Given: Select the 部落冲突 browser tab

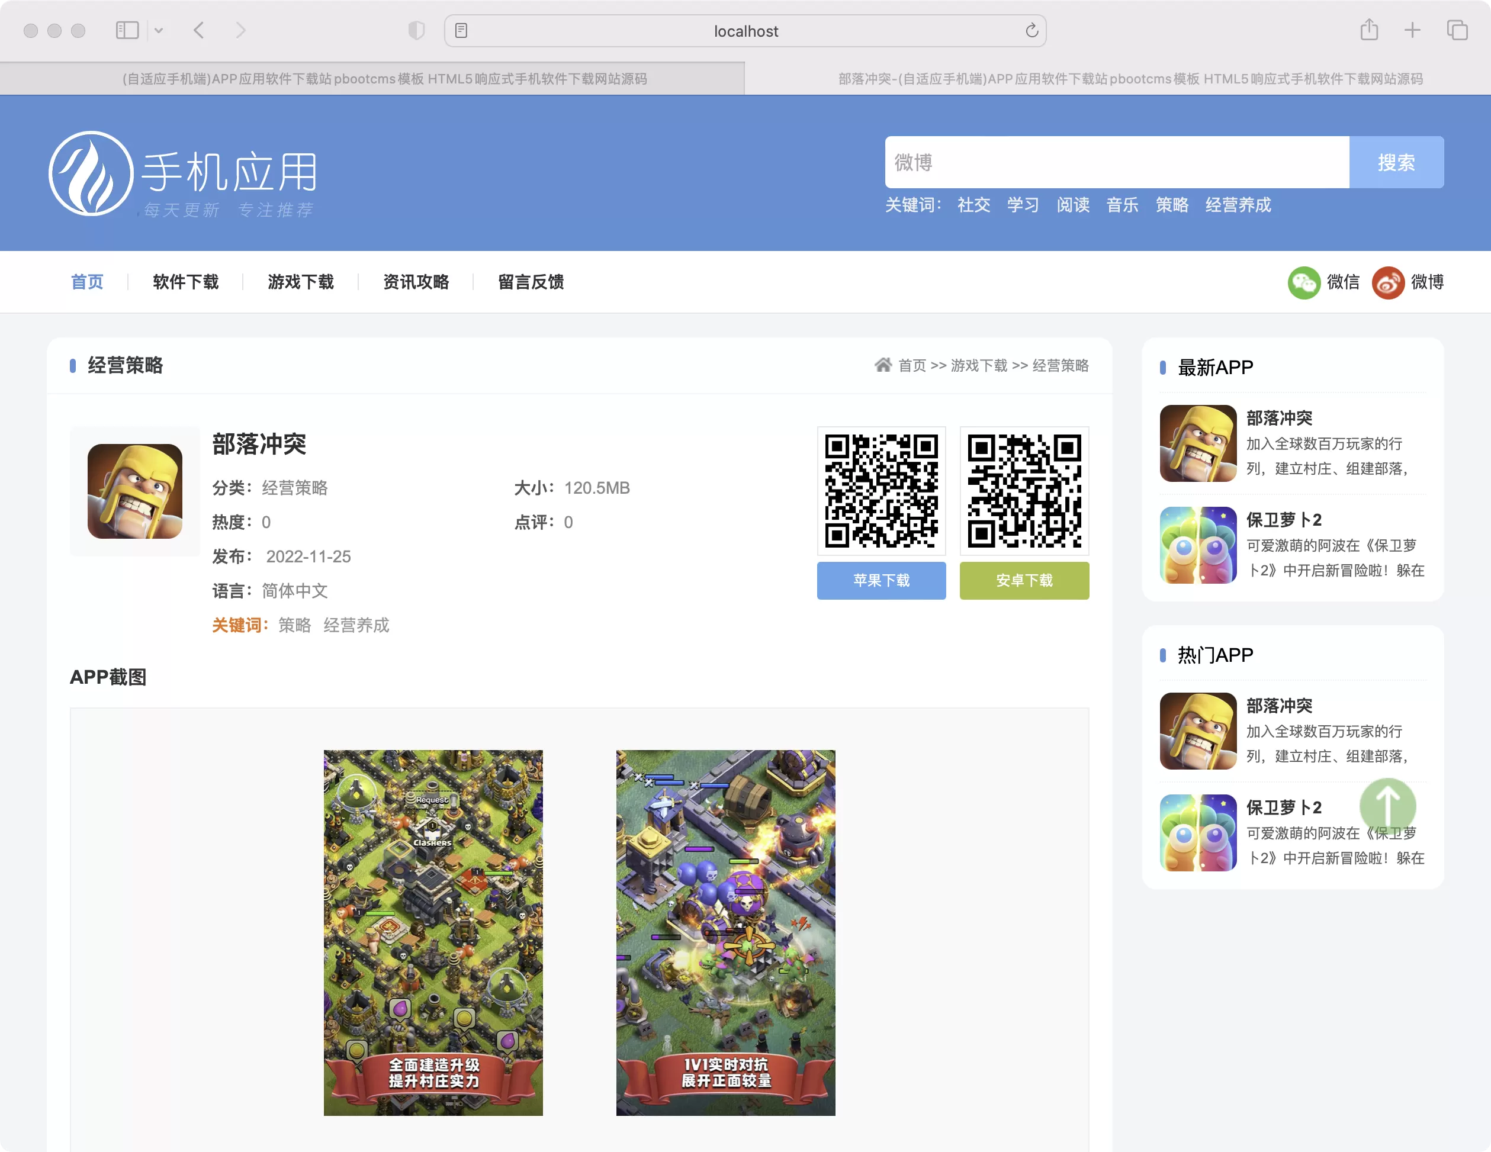Looking at the screenshot, I should pyautogui.click(x=1117, y=79).
